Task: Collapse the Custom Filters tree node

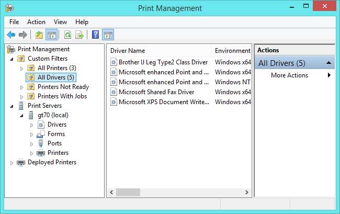Action: click(12, 59)
